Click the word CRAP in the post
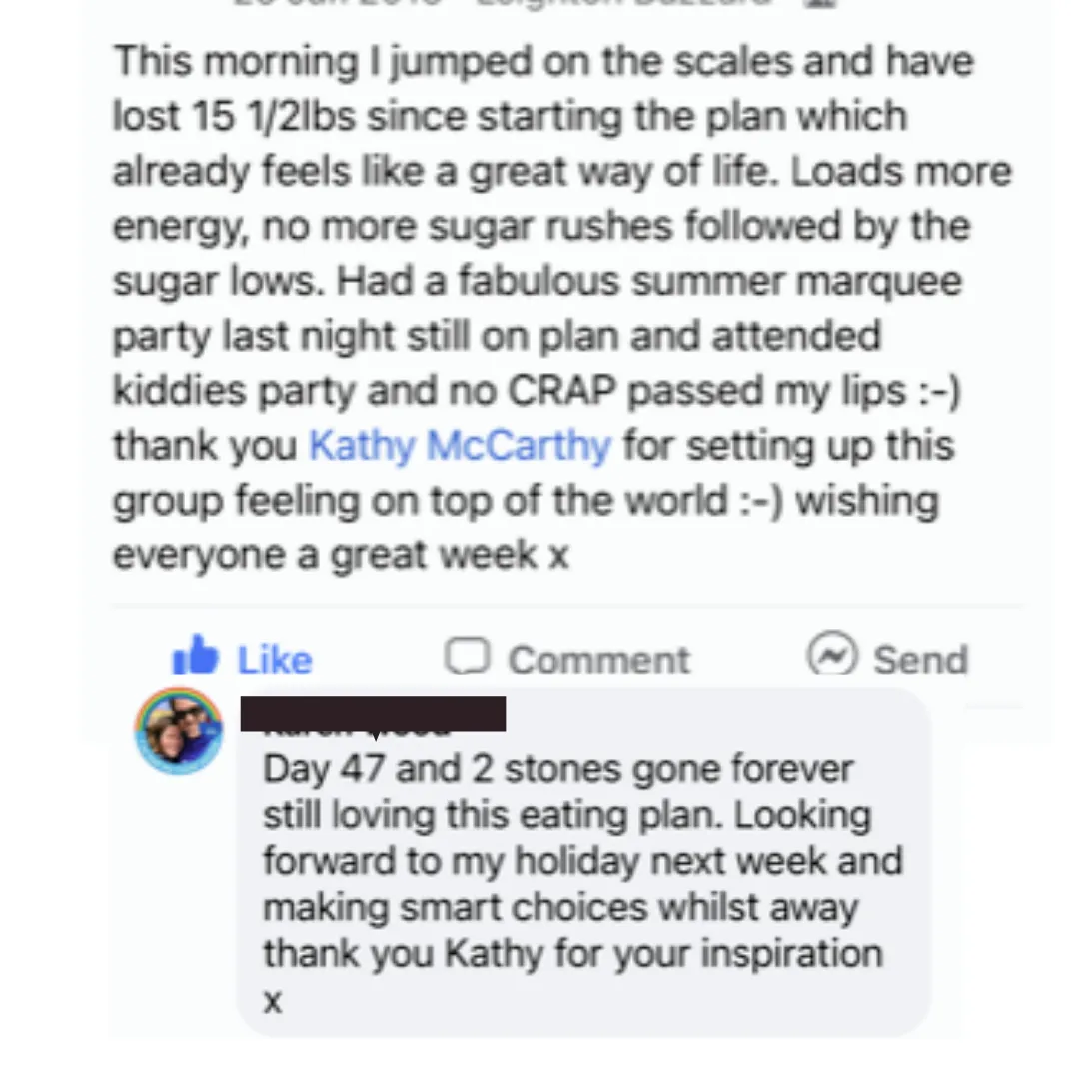 [560, 391]
